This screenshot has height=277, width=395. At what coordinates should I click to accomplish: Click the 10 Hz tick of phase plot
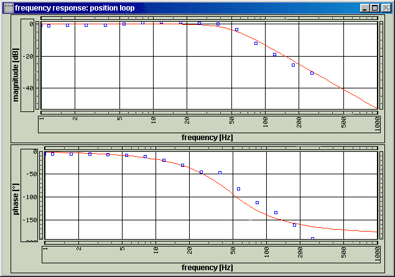[x=156, y=250]
